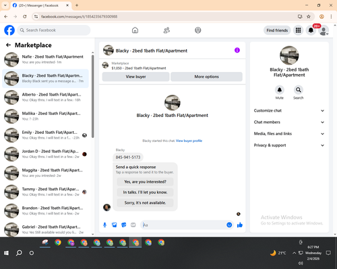This screenshot has height=269, width=337.
Task: Click the weather widget showing 21°C
Action: click(x=278, y=253)
